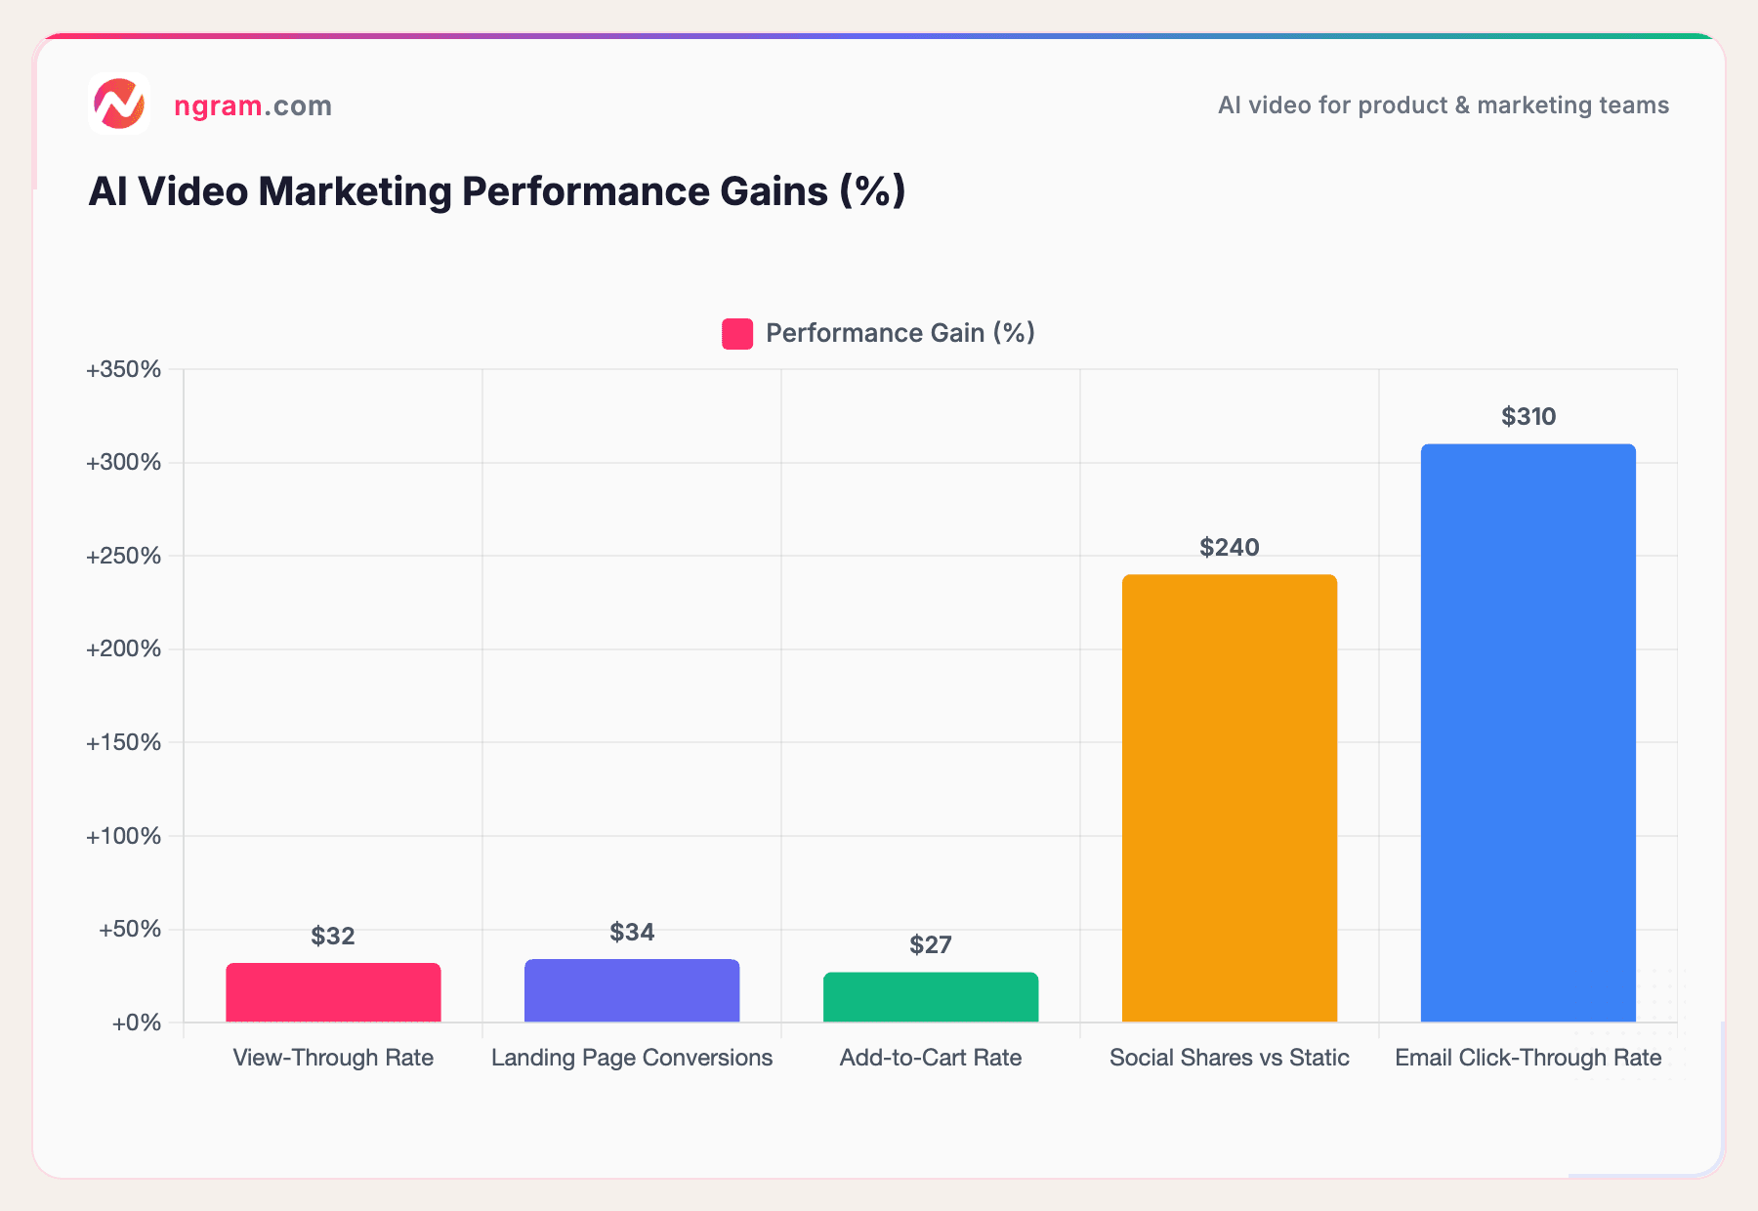Image resolution: width=1758 pixels, height=1211 pixels.
Task: Click the $32 value label
Action: 332,937
